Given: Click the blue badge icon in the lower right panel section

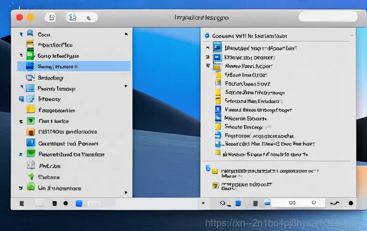Looking at the screenshot, I should (x=208, y=168).
